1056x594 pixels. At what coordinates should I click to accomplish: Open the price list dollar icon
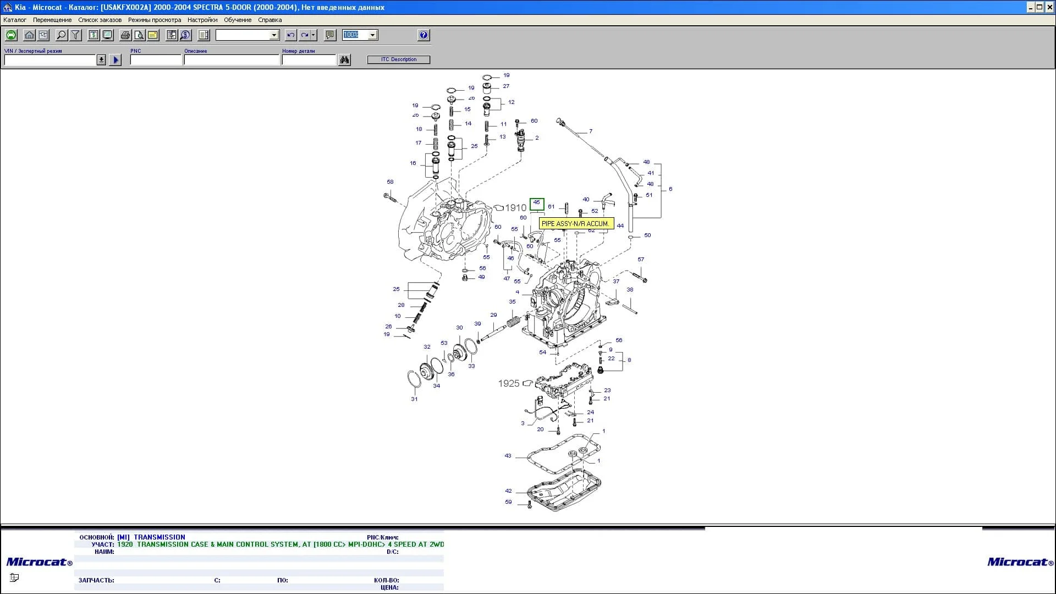pyautogui.click(x=94, y=35)
